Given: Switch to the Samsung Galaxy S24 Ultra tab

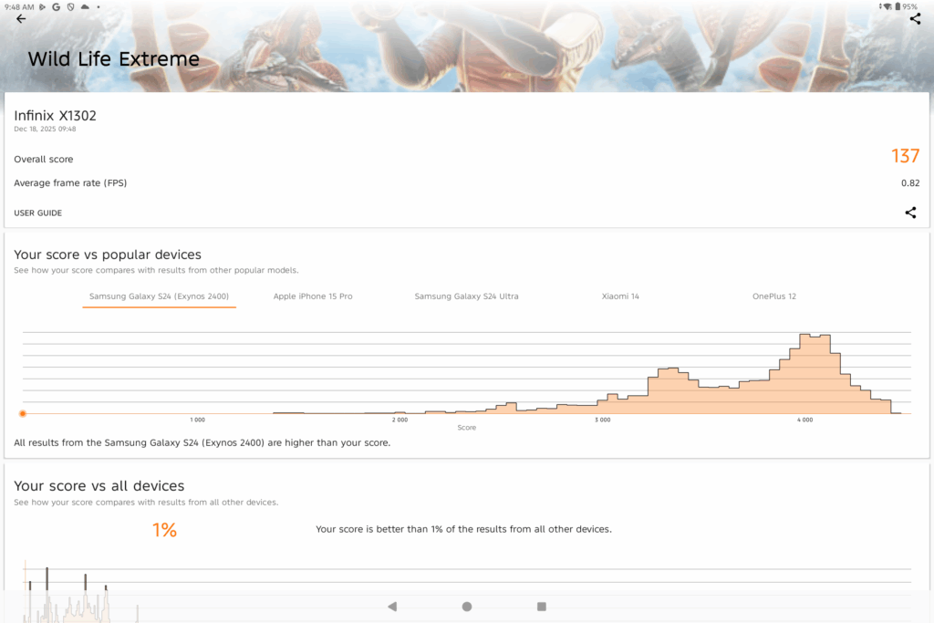Looking at the screenshot, I should (x=466, y=296).
